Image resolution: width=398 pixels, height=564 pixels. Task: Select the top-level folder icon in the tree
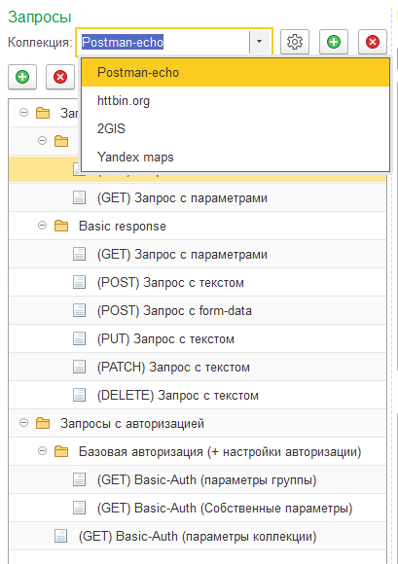tap(43, 113)
